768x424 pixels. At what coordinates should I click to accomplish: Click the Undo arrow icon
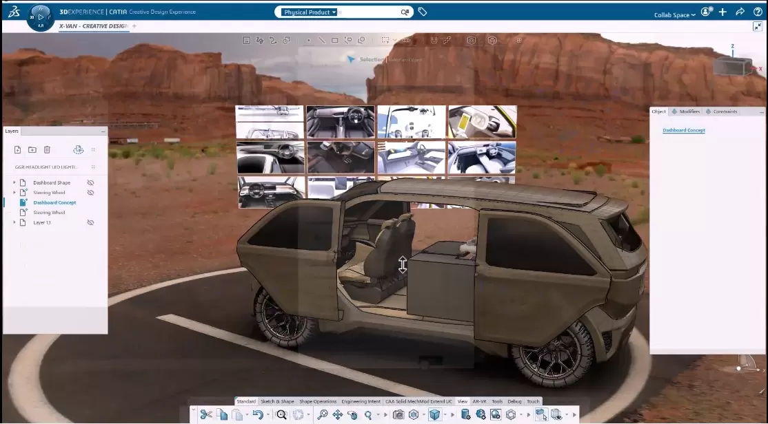(x=257, y=414)
